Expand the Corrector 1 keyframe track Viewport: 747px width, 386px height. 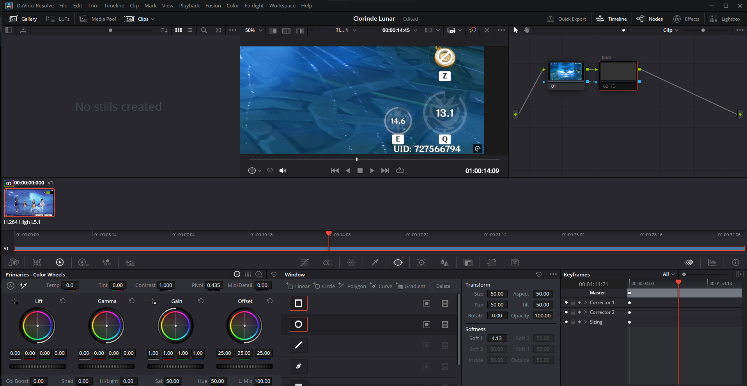click(586, 303)
